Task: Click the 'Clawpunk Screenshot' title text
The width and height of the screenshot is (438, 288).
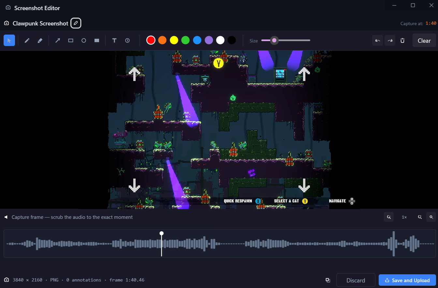Action: [40, 23]
